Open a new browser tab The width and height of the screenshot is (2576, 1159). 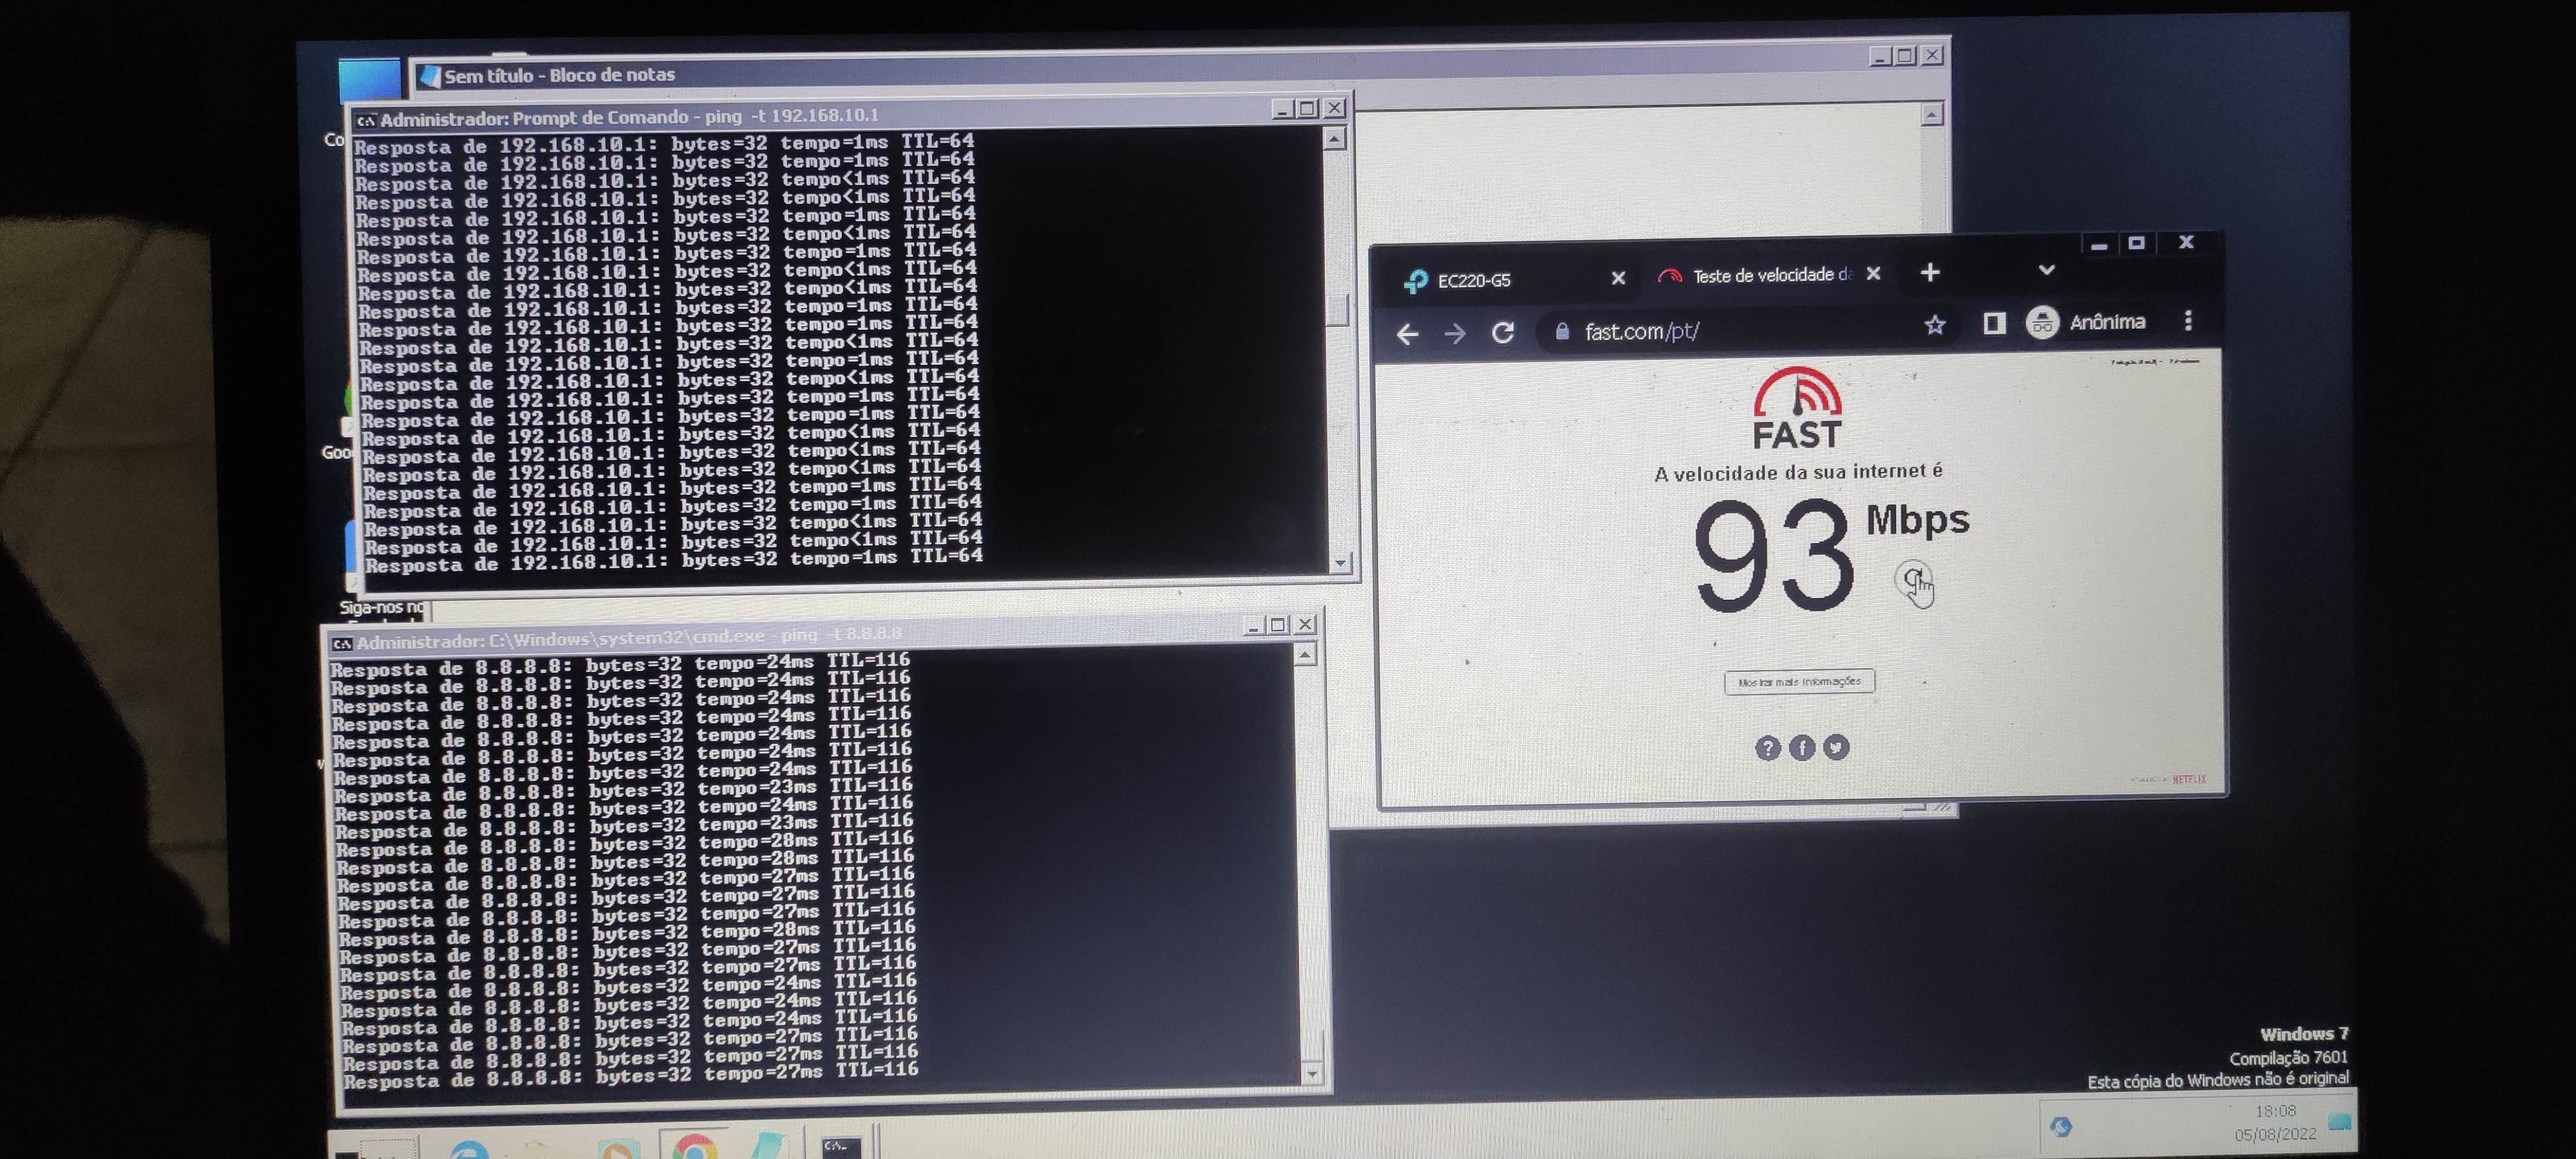(1930, 272)
